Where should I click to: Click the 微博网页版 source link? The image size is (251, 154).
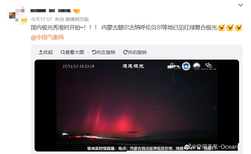77,19
